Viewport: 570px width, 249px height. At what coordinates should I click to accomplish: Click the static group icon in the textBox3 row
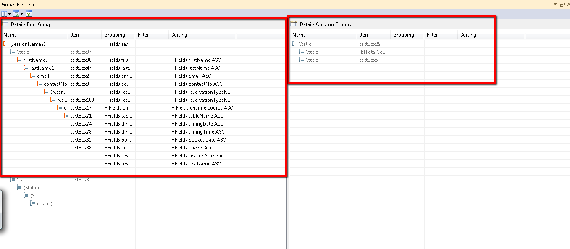point(13,179)
